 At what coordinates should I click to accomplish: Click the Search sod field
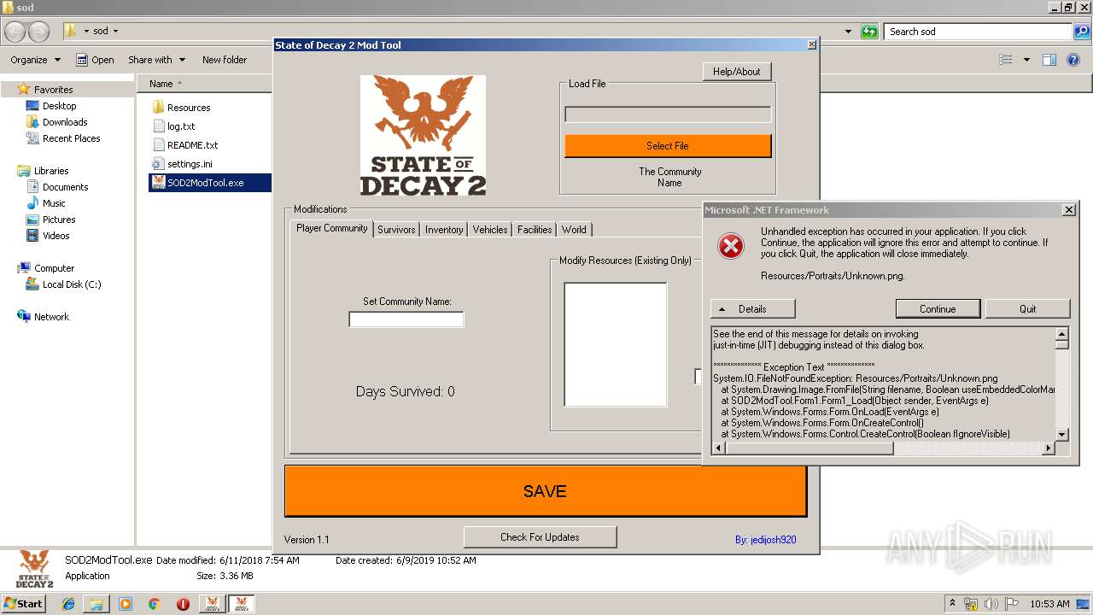(979, 32)
